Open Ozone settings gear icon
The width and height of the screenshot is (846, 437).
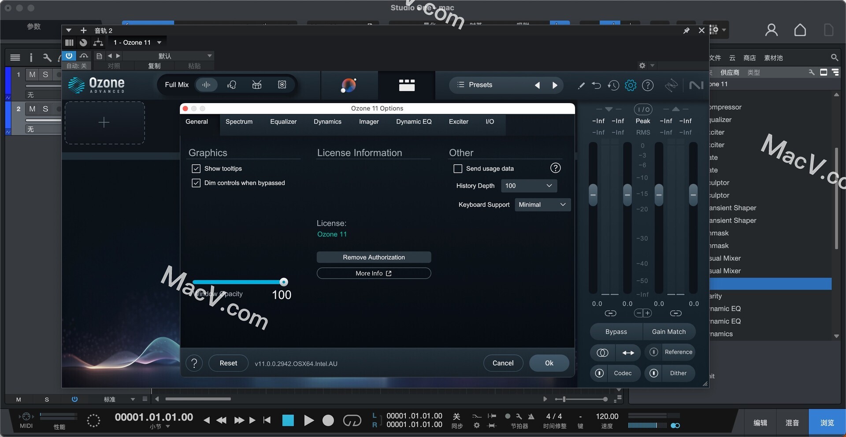(x=631, y=85)
